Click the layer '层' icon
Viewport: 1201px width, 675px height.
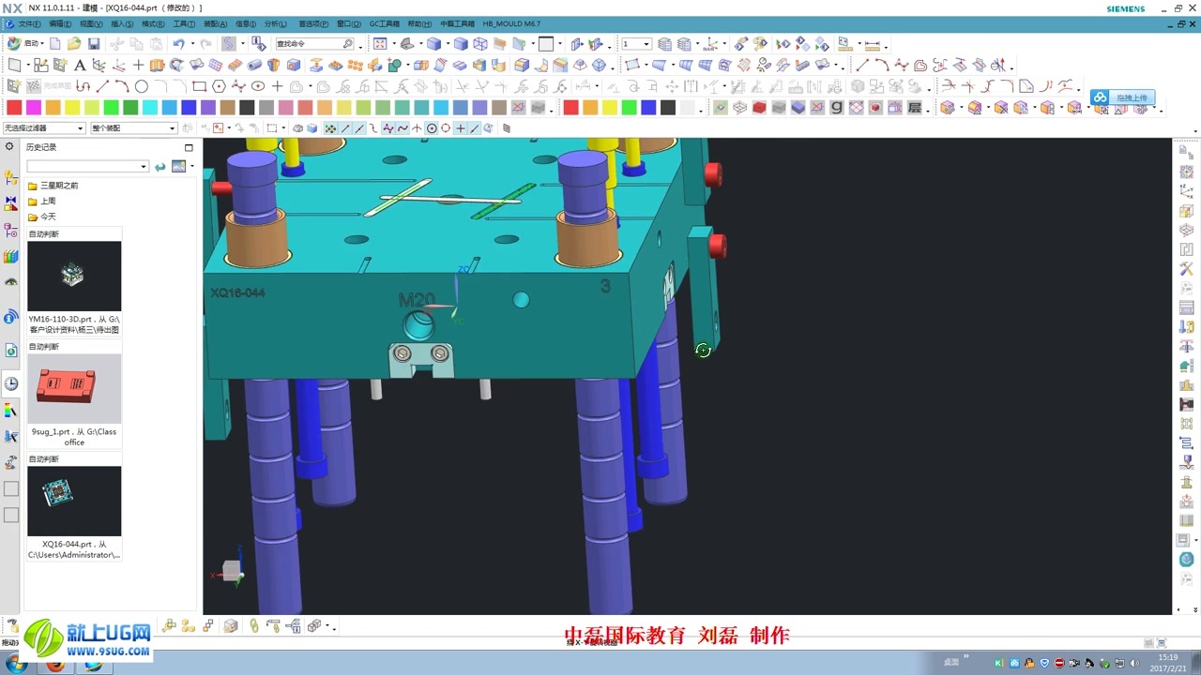click(915, 108)
